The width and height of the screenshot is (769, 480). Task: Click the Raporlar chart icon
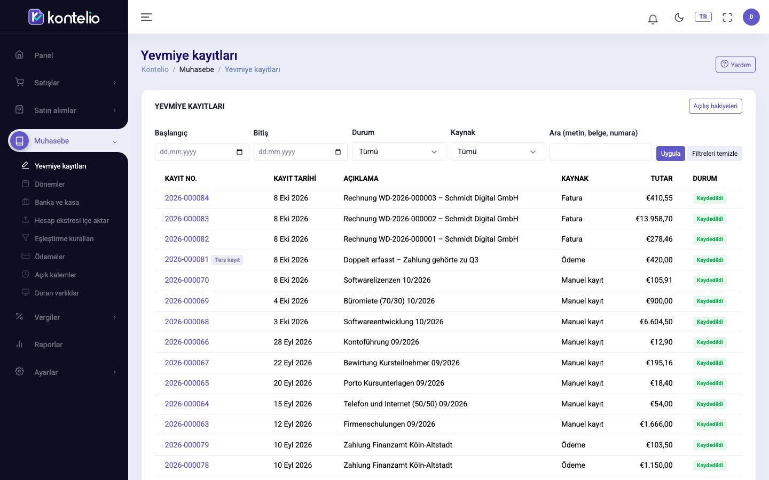tap(19, 344)
